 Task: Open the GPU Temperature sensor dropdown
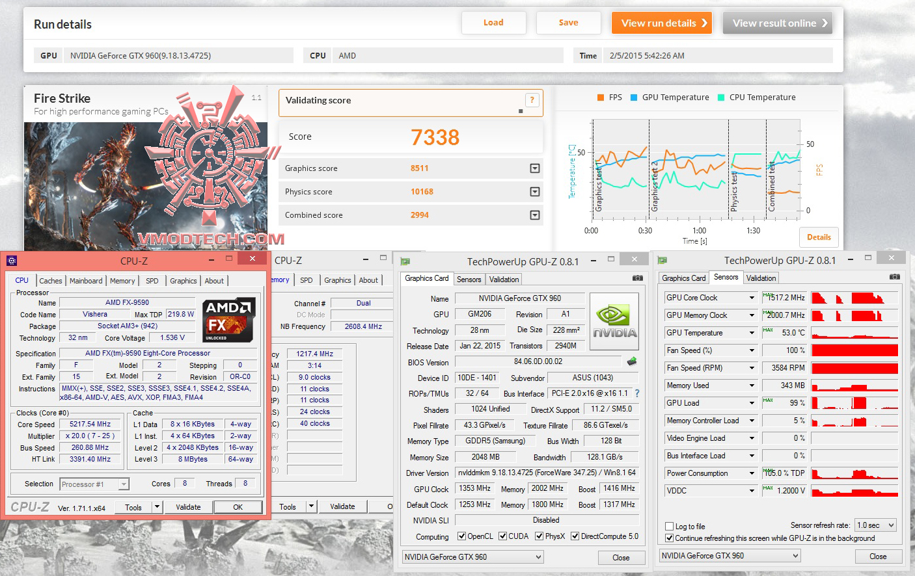pyautogui.click(x=752, y=333)
